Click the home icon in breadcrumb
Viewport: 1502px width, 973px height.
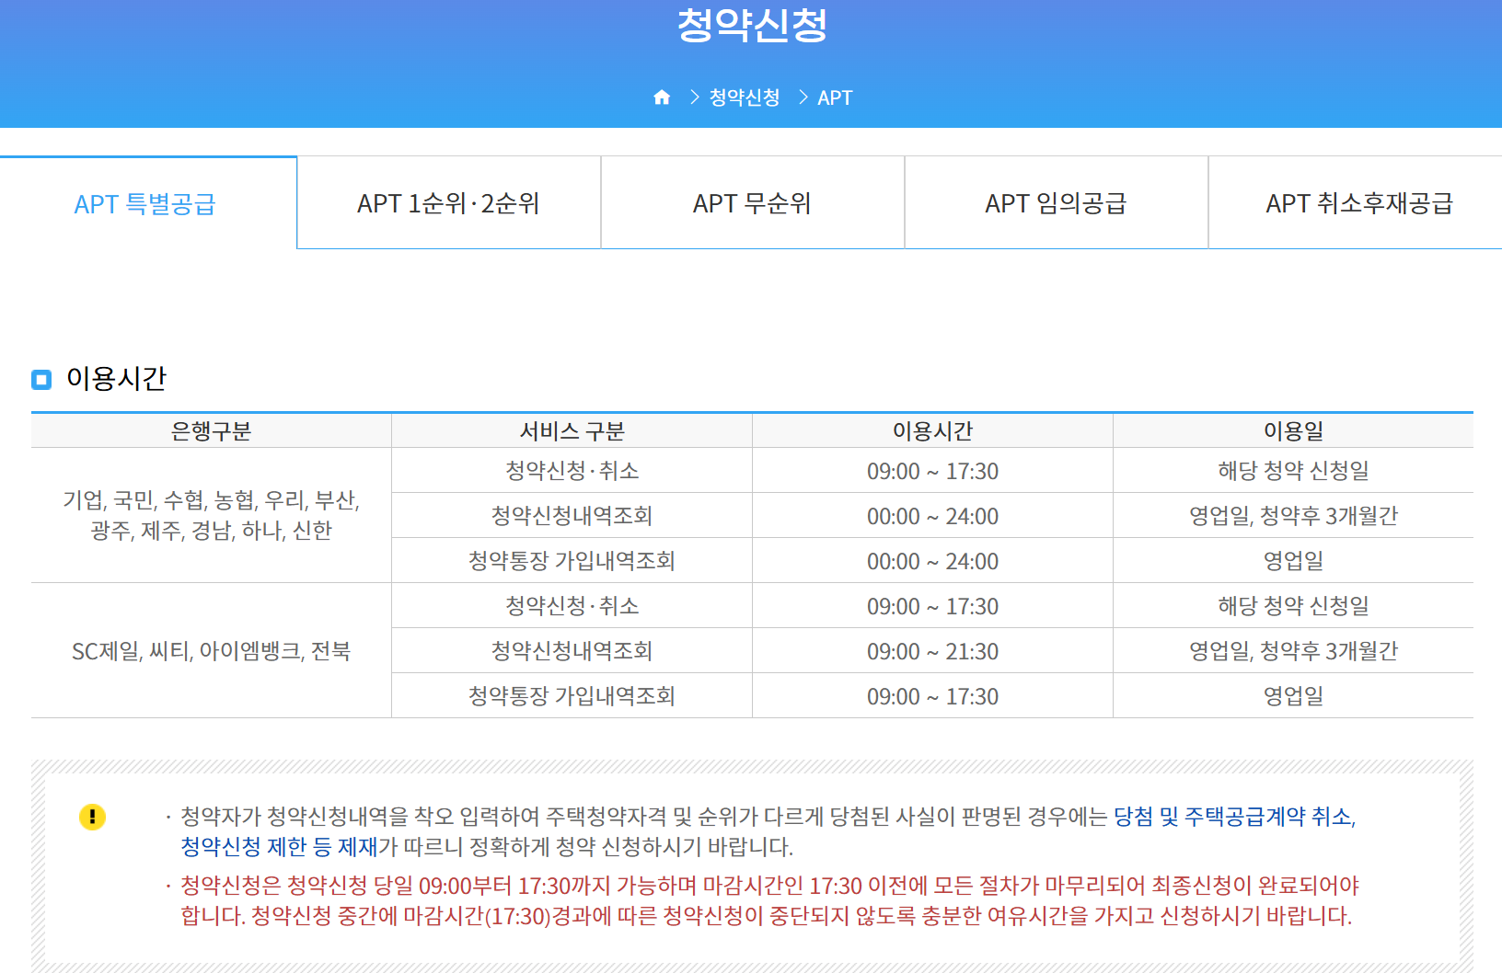662,97
